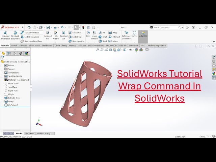Image resolution: width=216 pixels, height=162 pixels.
Task: Open the Options gear dropdown arrow
Action: (97, 27)
